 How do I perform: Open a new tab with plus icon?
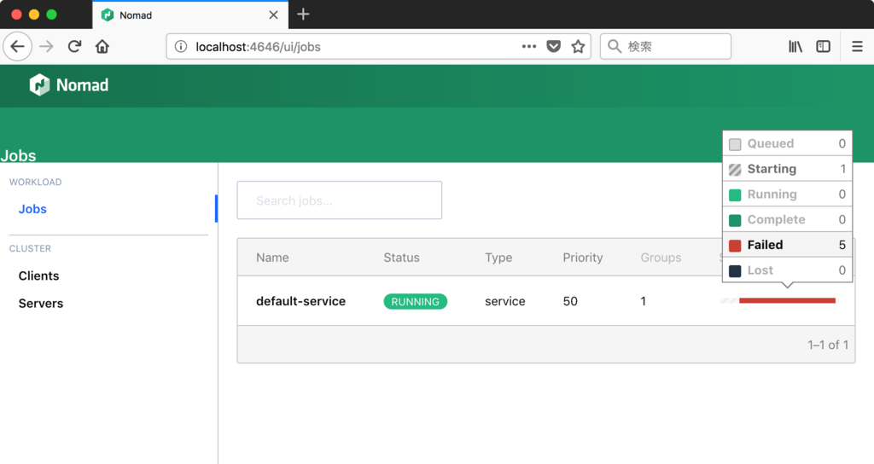[x=303, y=14]
